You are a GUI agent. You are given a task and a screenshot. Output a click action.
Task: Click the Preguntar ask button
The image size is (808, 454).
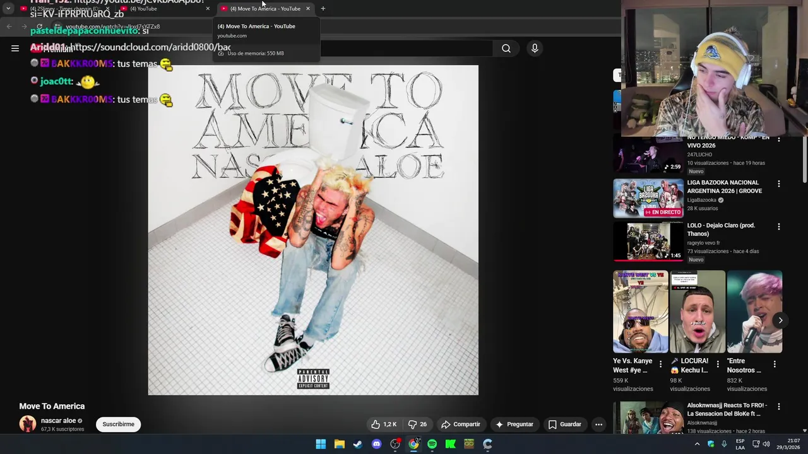pos(515,424)
